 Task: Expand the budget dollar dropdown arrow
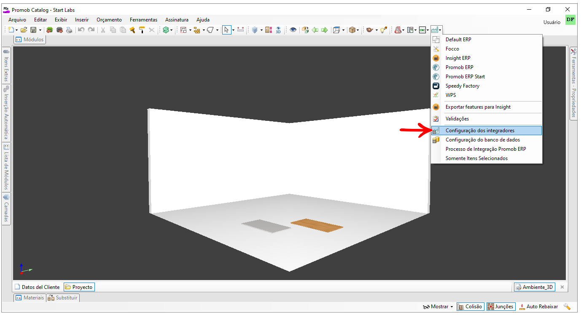coord(171,30)
